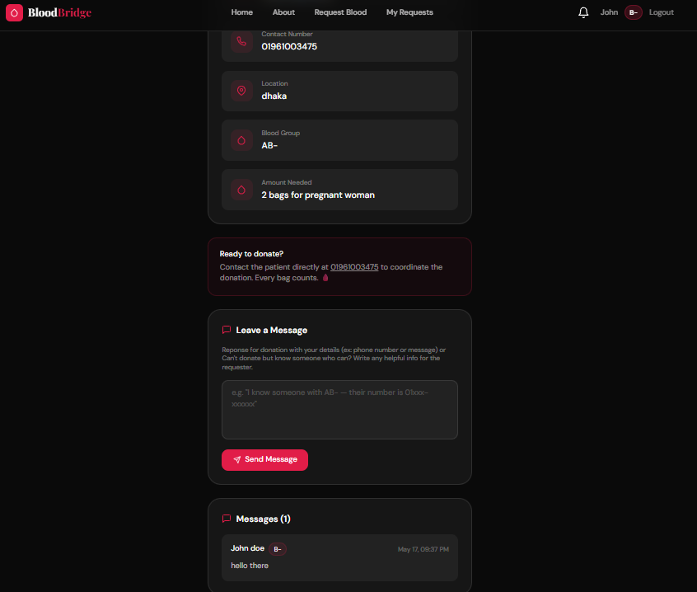Click the John username in the header

click(x=609, y=12)
